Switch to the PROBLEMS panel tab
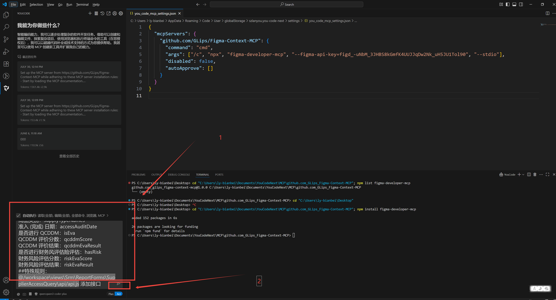The width and height of the screenshot is (556, 300). (138, 175)
